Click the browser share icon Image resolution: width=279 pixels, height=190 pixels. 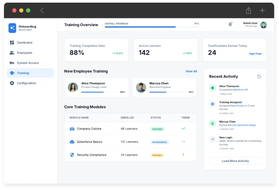point(249,10)
